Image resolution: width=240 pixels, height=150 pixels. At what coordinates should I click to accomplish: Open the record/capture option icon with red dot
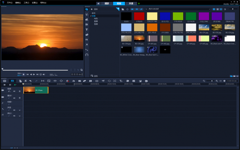point(67,81)
